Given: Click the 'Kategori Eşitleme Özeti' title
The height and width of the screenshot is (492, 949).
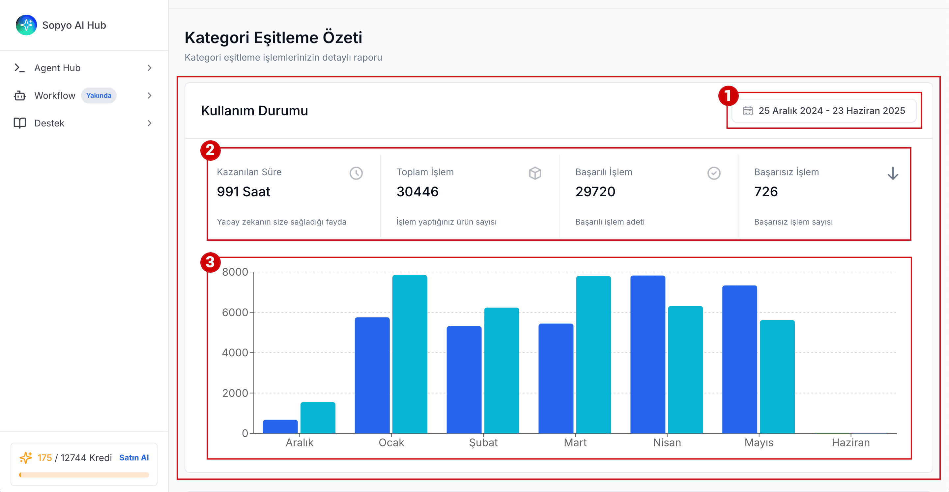Looking at the screenshot, I should 273,38.
